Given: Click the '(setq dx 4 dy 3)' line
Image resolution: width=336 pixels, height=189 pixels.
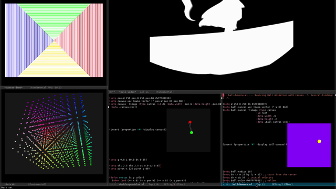Looking at the screenshot, I should point(234,177).
